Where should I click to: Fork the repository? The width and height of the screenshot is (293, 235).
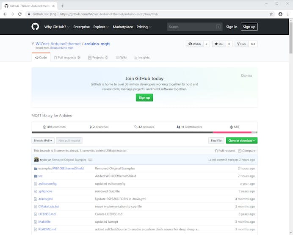241,44
